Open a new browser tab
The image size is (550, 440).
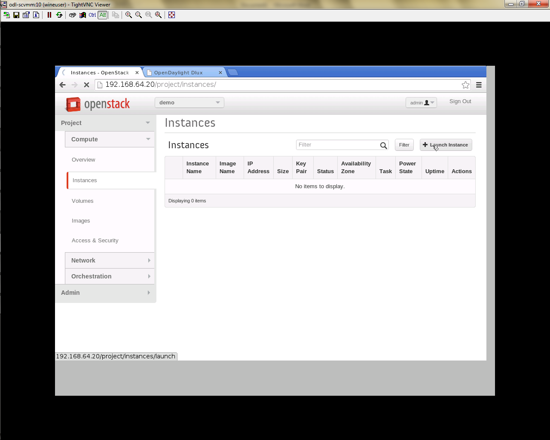(233, 72)
